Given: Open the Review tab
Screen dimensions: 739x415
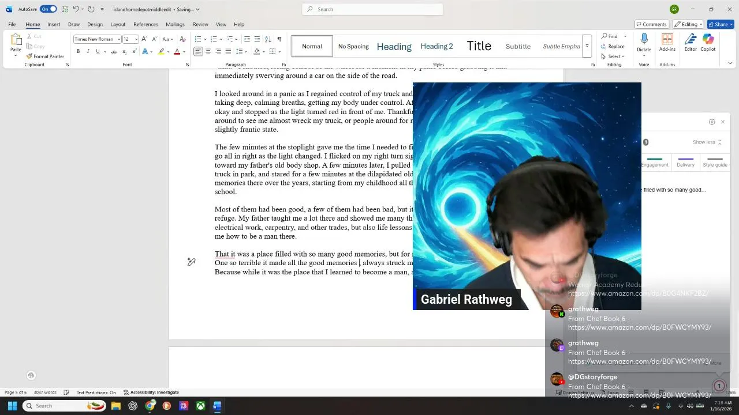Looking at the screenshot, I should (200, 24).
